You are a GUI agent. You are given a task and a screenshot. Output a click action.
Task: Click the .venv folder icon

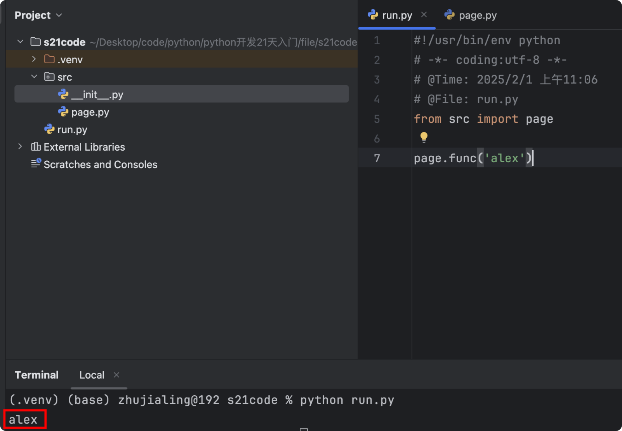click(49, 59)
